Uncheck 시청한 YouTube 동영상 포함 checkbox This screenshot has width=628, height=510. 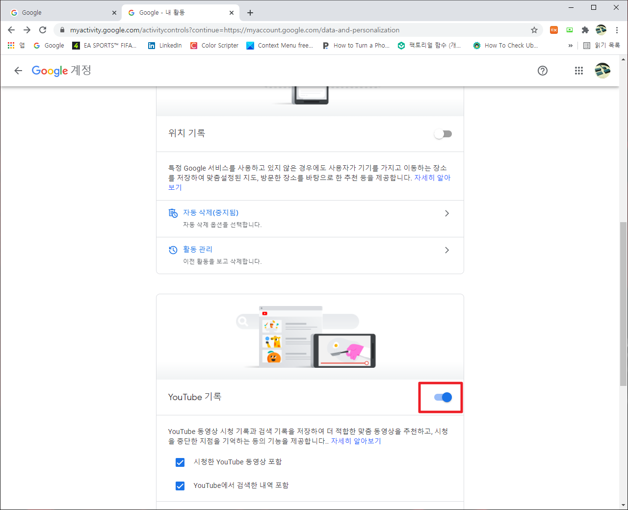(x=180, y=462)
